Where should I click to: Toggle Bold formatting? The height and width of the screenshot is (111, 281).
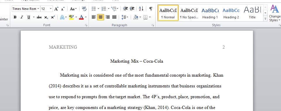pos(15,17)
